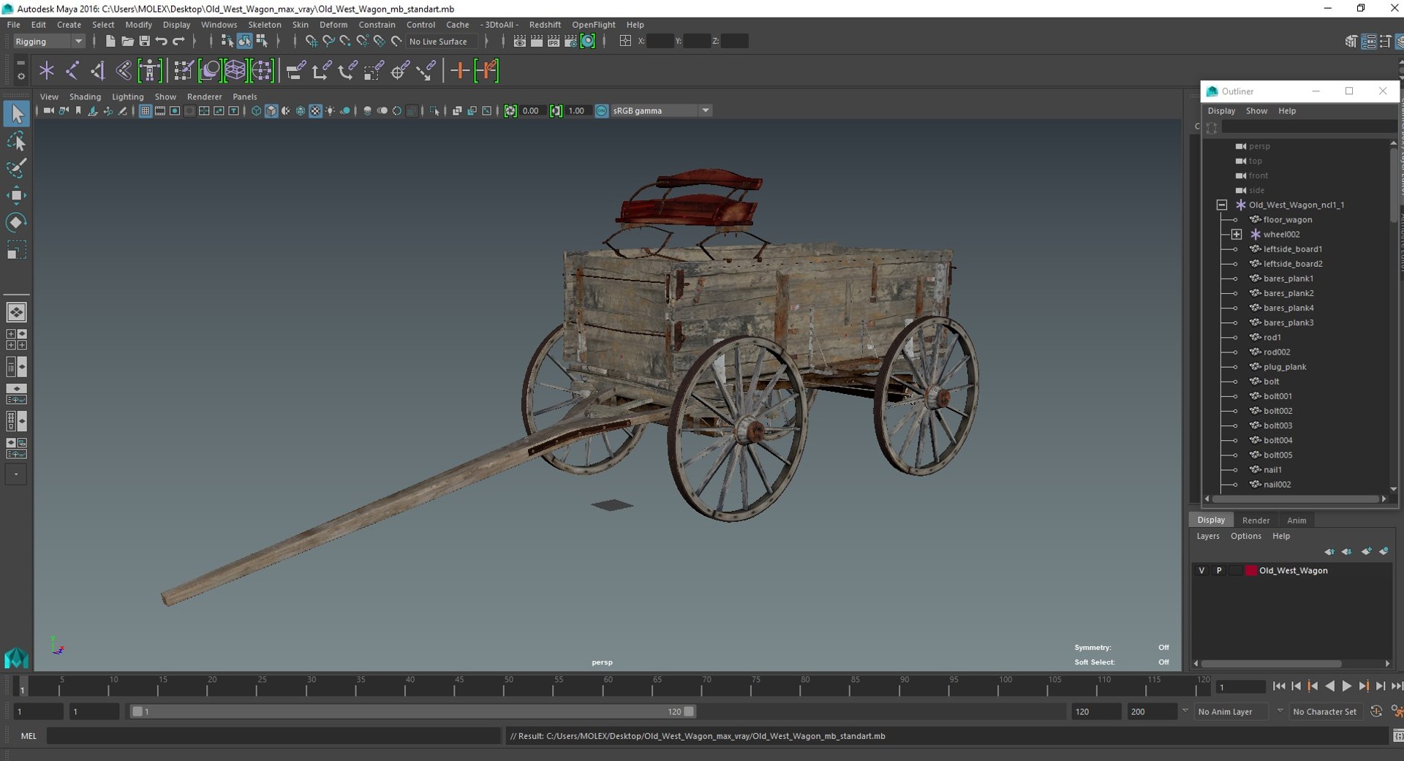Click the MEL command input field

click(273, 736)
